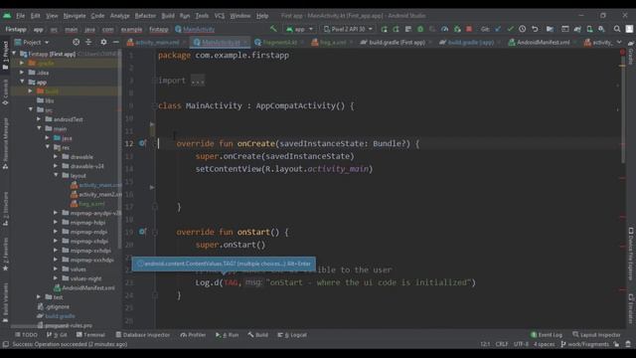This screenshot has height=358, width=636.
Task: Click the Search Everywhere magnifier icon
Action: 617,29
